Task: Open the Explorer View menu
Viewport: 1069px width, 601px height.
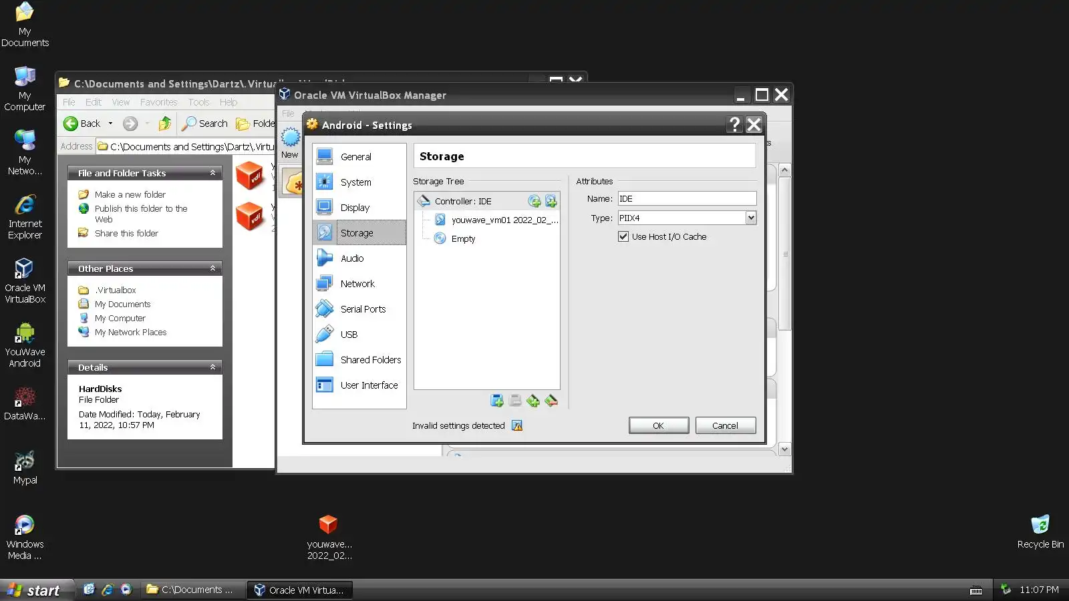Action: pyautogui.click(x=121, y=102)
